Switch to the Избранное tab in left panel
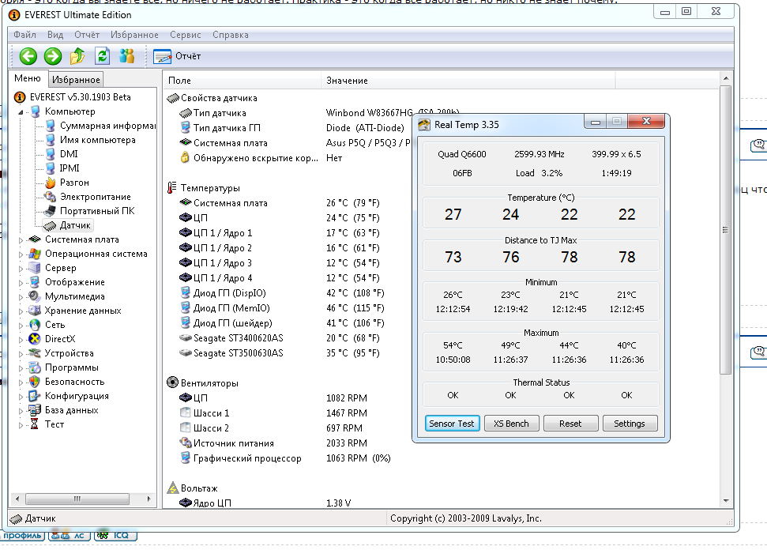Image resolution: width=767 pixels, height=550 pixels. (x=76, y=80)
